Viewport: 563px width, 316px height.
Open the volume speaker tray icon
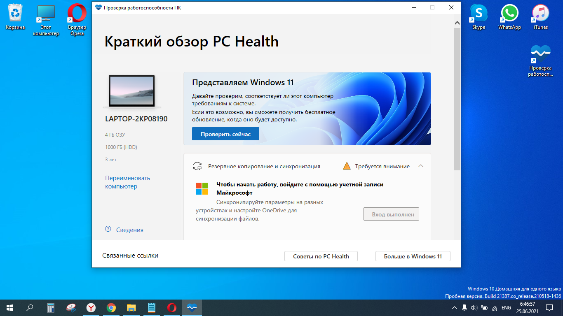[x=474, y=307]
